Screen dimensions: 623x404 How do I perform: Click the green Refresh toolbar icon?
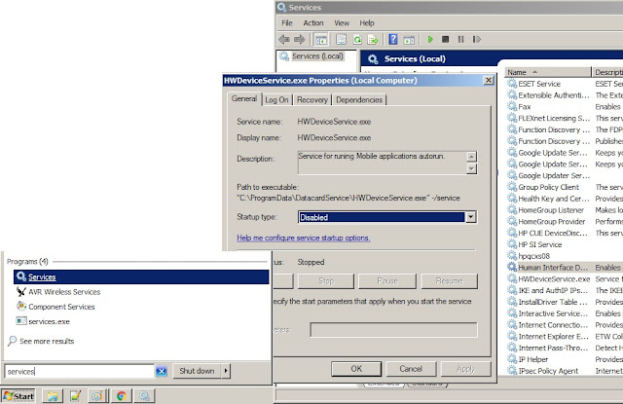(357, 39)
